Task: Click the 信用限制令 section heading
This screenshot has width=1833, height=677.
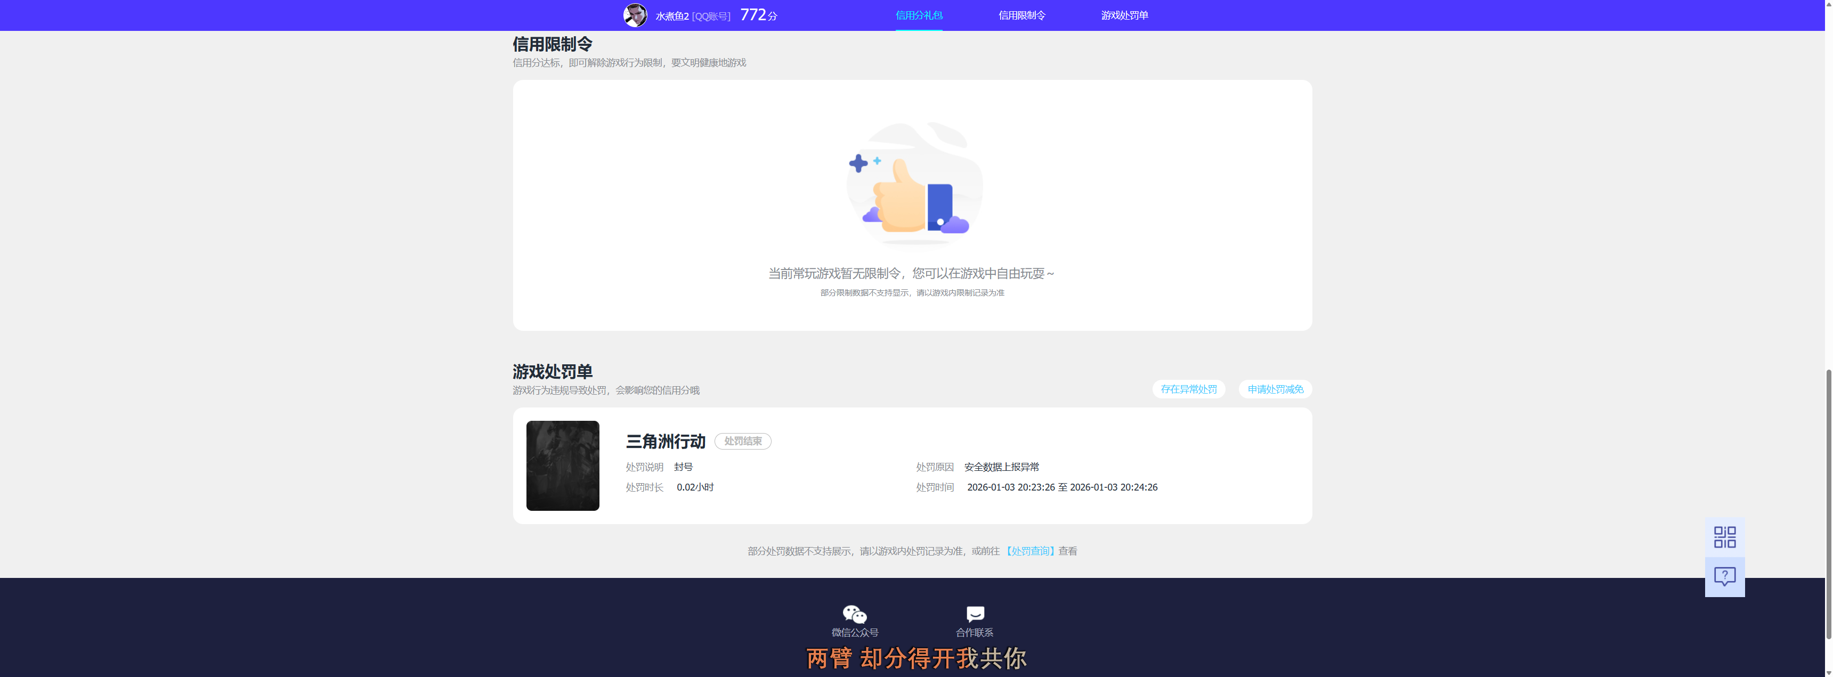Action: (x=552, y=44)
